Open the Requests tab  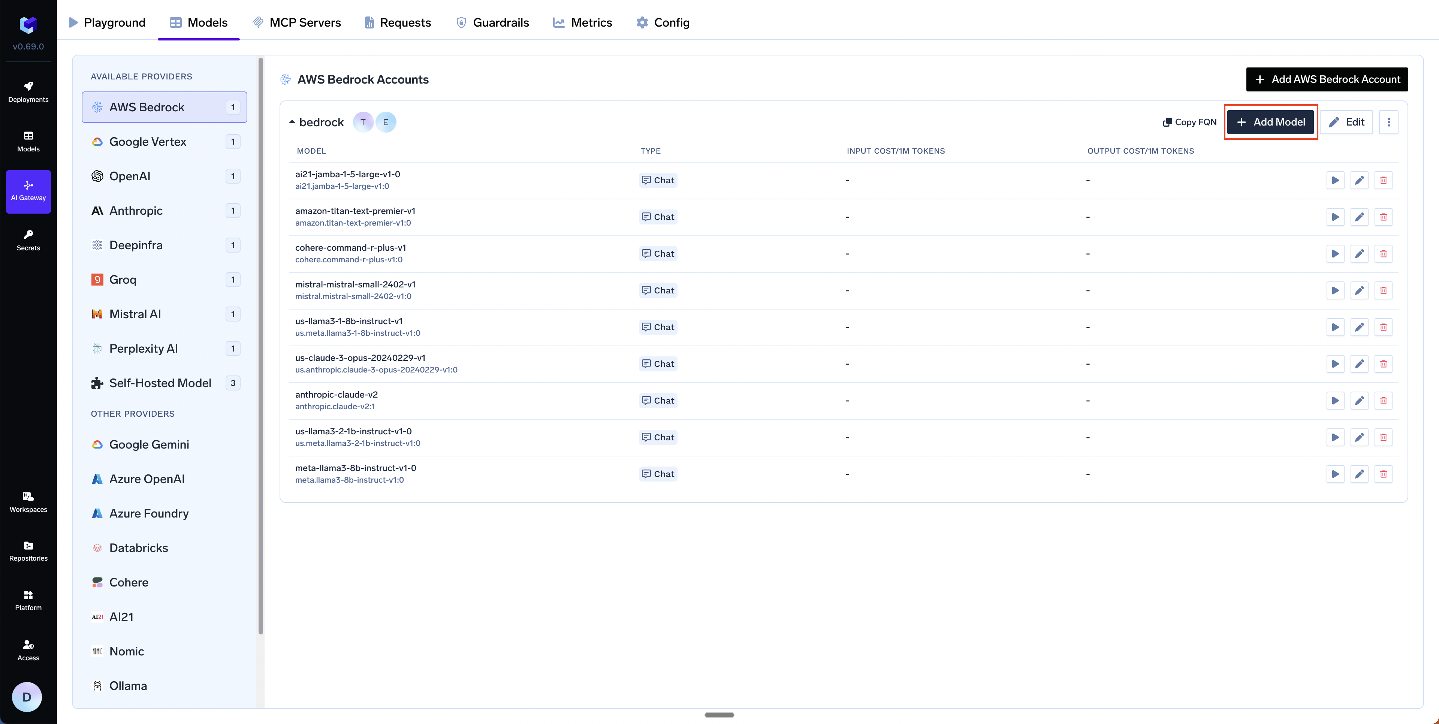click(398, 22)
